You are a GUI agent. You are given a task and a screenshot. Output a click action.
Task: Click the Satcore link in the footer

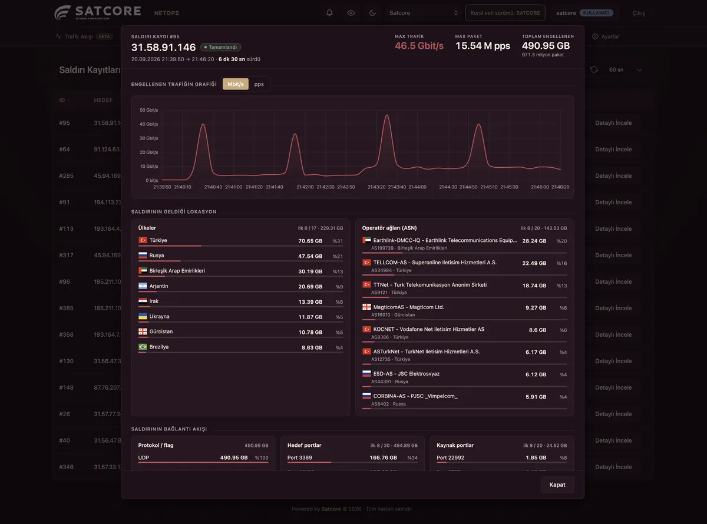click(x=331, y=509)
